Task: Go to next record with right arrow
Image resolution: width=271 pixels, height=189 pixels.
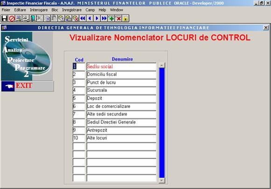Action: click(x=97, y=18)
